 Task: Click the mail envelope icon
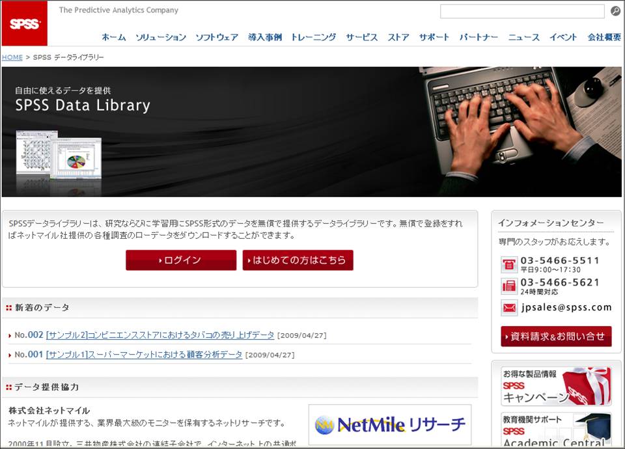click(509, 308)
